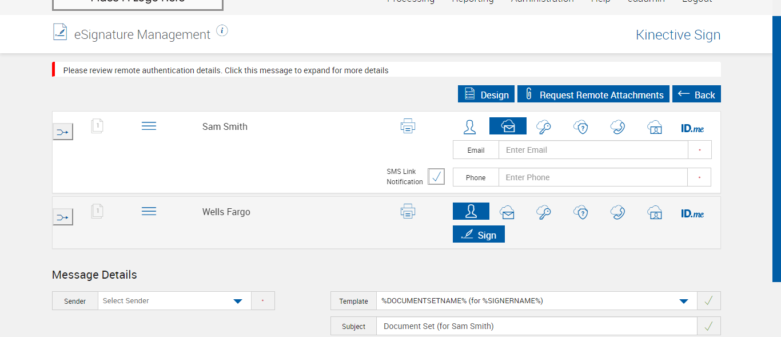Click the document pages icon in Wells Fargo row
The height and width of the screenshot is (337, 781).
(x=97, y=211)
